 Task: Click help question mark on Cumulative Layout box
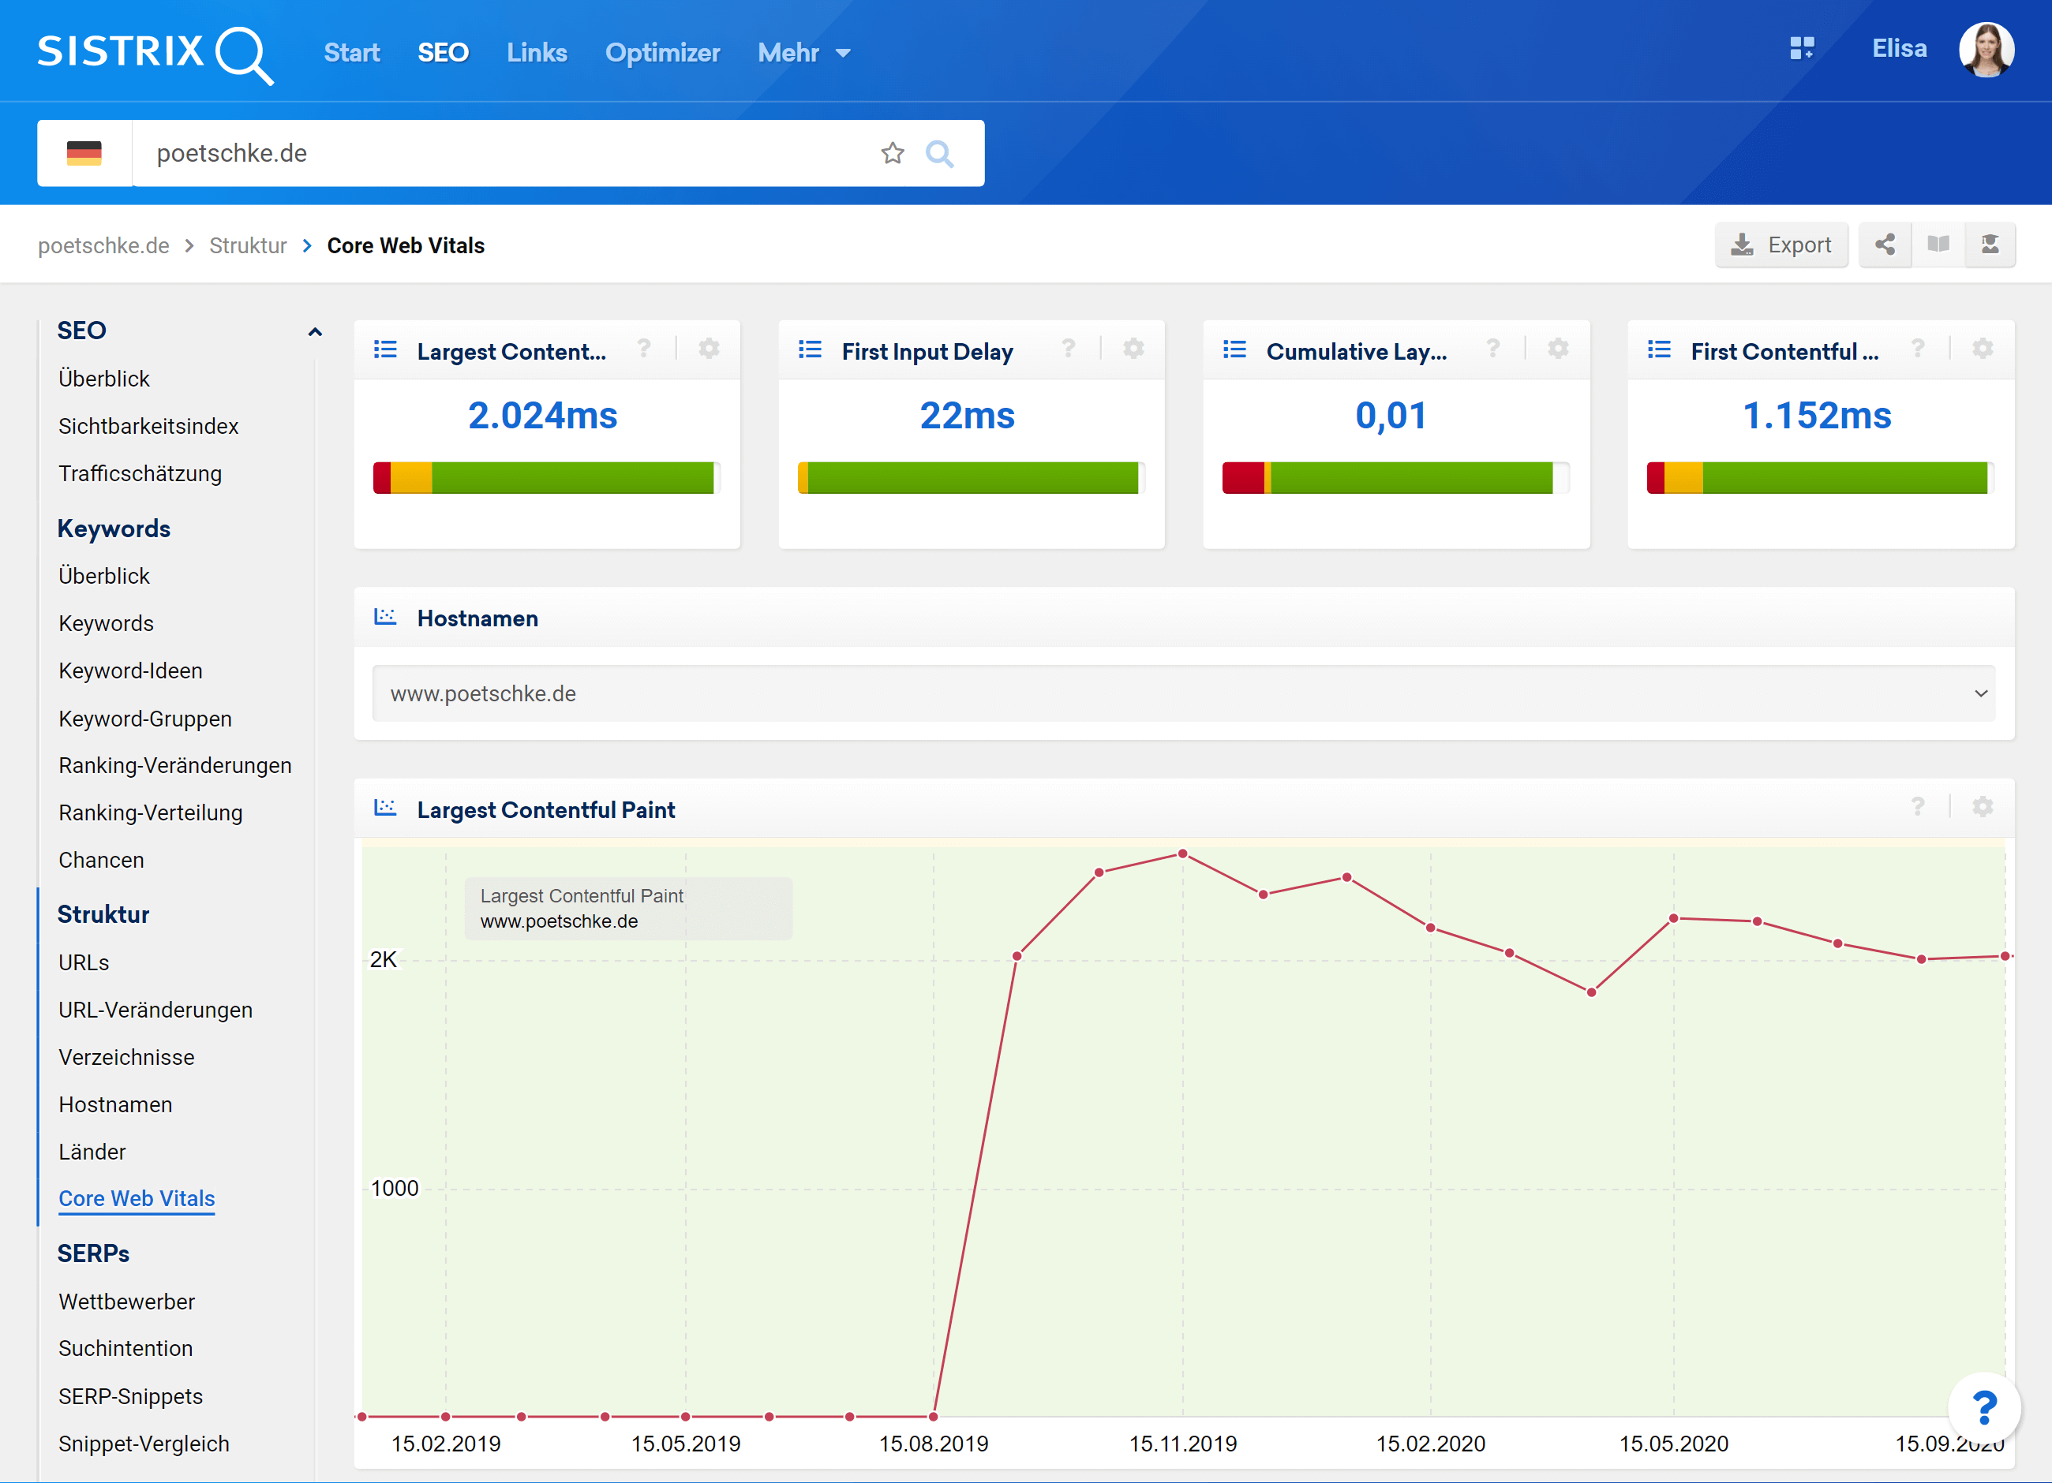click(1493, 348)
